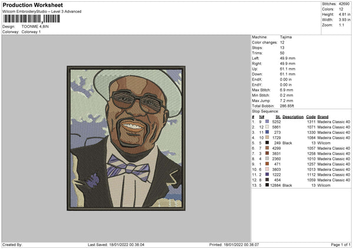353x249 pixels.
Task: Click the Stops value "13"
Action: (282, 48)
